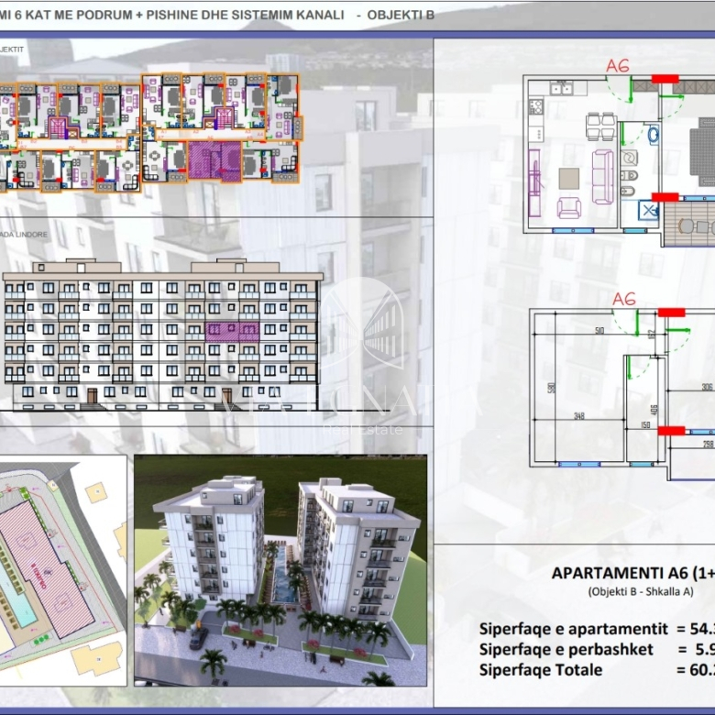Open the 3D render of the two buildings

[x=280, y=570]
